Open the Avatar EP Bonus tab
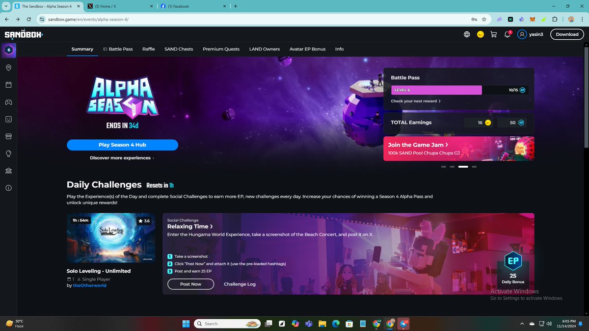The height and width of the screenshot is (331, 589). click(x=307, y=49)
